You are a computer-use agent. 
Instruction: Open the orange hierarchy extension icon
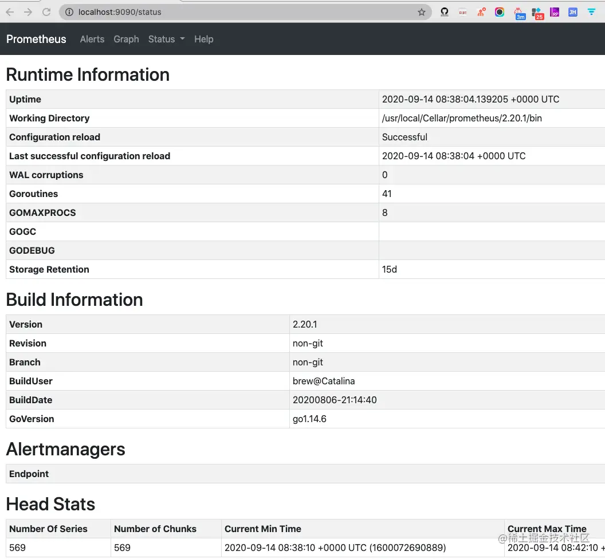click(x=481, y=12)
